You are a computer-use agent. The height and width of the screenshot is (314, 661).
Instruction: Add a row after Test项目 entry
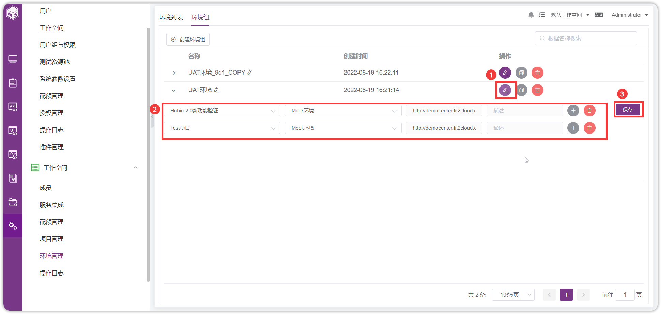573,128
